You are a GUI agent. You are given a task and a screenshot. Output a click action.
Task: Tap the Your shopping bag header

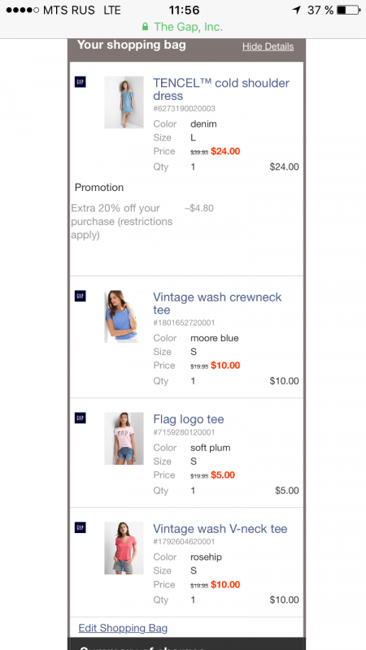tap(132, 45)
